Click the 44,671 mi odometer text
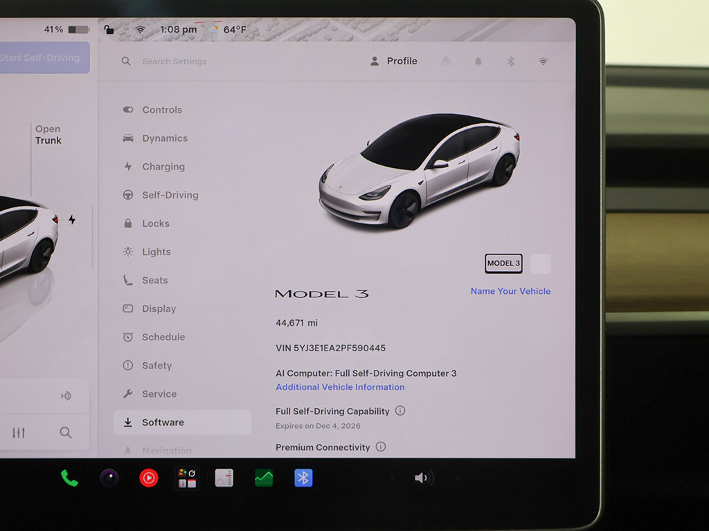Image resolution: width=709 pixels, height=531 pixels. (296, 323)
